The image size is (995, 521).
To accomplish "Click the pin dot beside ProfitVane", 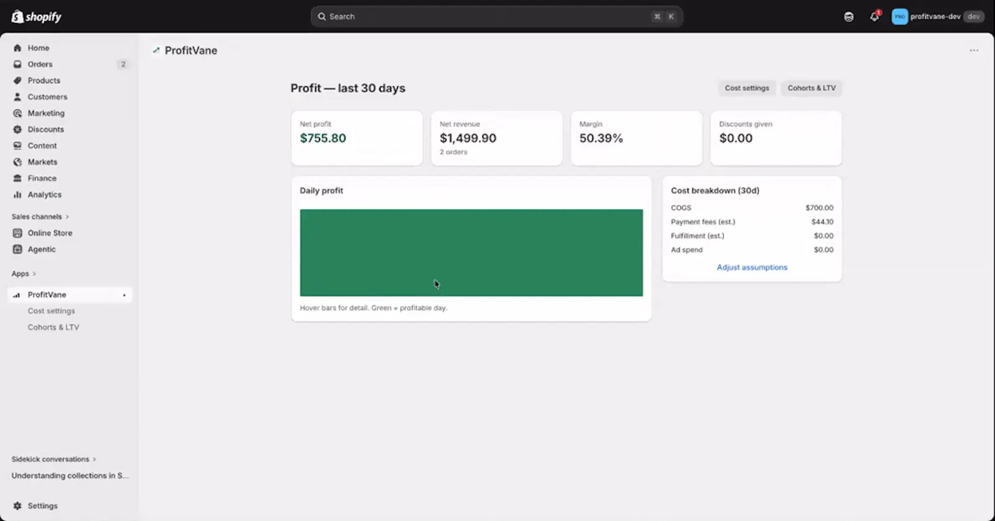I will [124, 295].
